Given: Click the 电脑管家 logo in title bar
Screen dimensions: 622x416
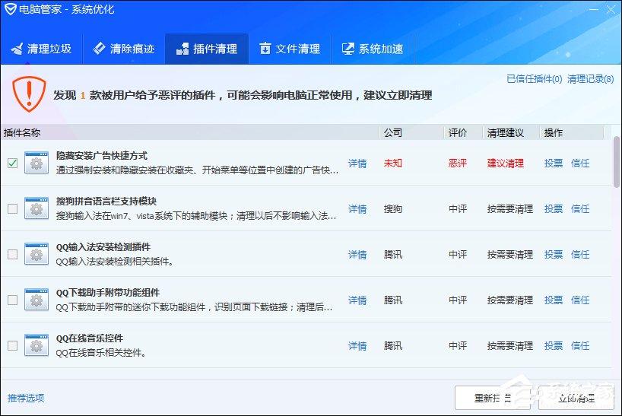Looking at the screenshot, I should [x=10, y=9].
